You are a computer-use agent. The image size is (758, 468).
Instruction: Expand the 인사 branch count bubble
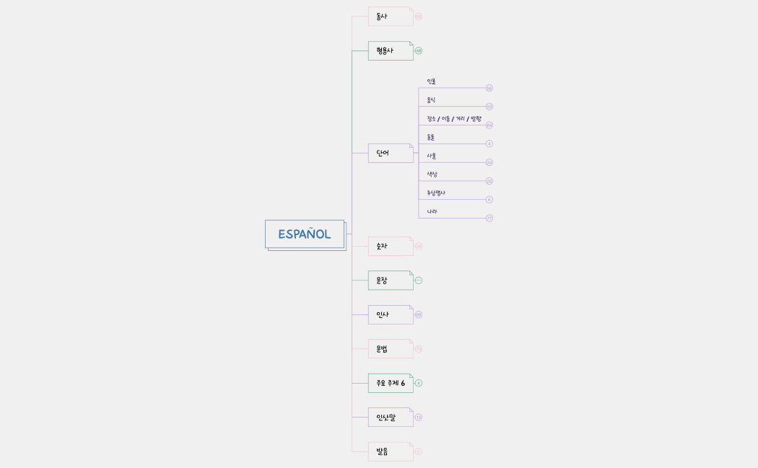coord(419,315)
